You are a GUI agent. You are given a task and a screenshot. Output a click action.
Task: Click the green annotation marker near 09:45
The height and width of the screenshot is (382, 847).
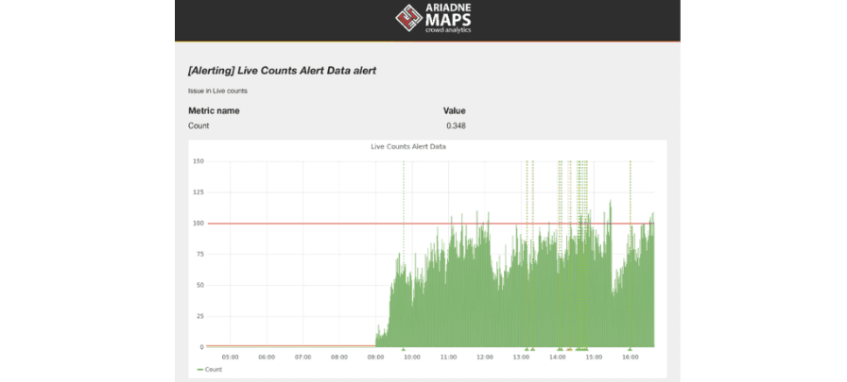tap(403, 349)
